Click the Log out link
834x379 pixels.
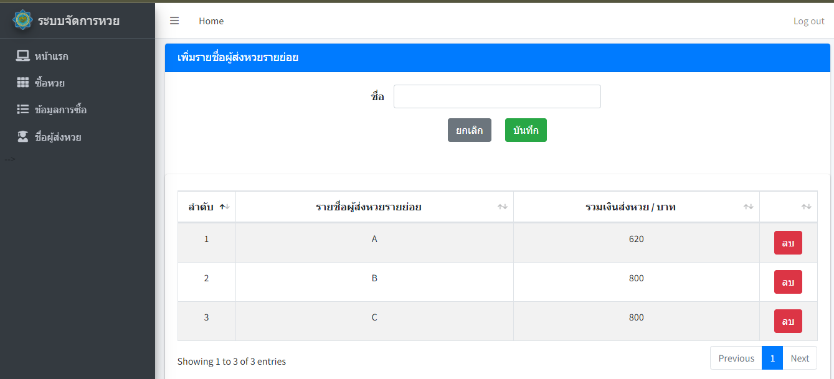tap(808, 21)
